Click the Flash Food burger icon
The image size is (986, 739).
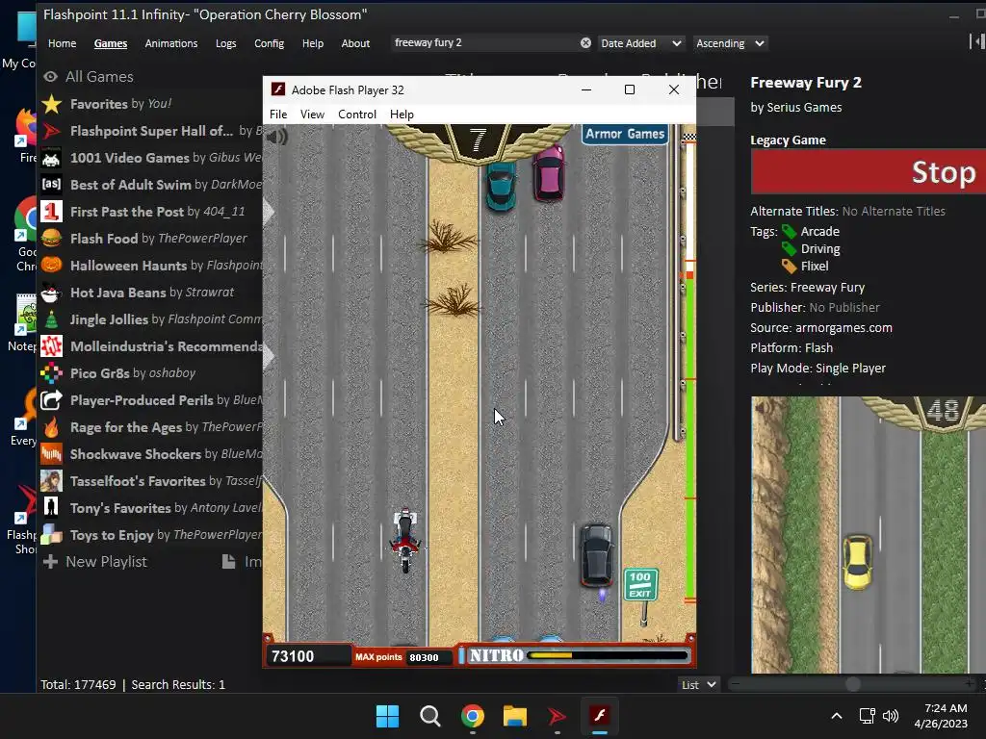[x=52, y=239]
